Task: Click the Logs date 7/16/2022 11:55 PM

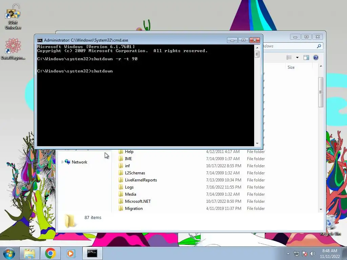Action: (x=224, y=187)
